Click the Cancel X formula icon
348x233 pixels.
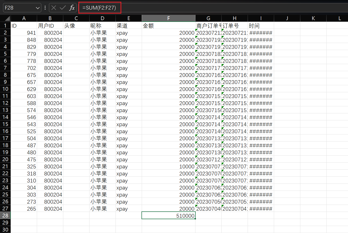point(54,8)
